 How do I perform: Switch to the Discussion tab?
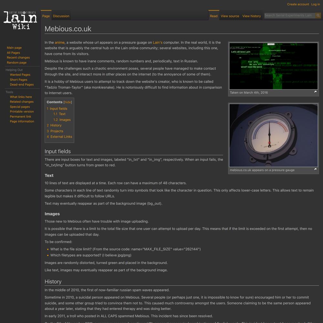61,16
